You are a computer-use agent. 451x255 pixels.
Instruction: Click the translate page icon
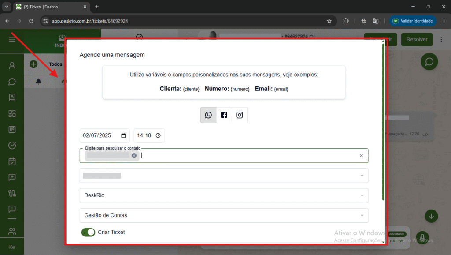point(376,21)
